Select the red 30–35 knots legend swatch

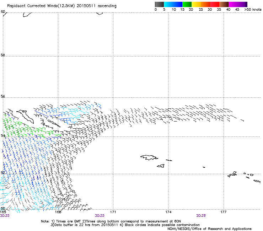[215, 4]
